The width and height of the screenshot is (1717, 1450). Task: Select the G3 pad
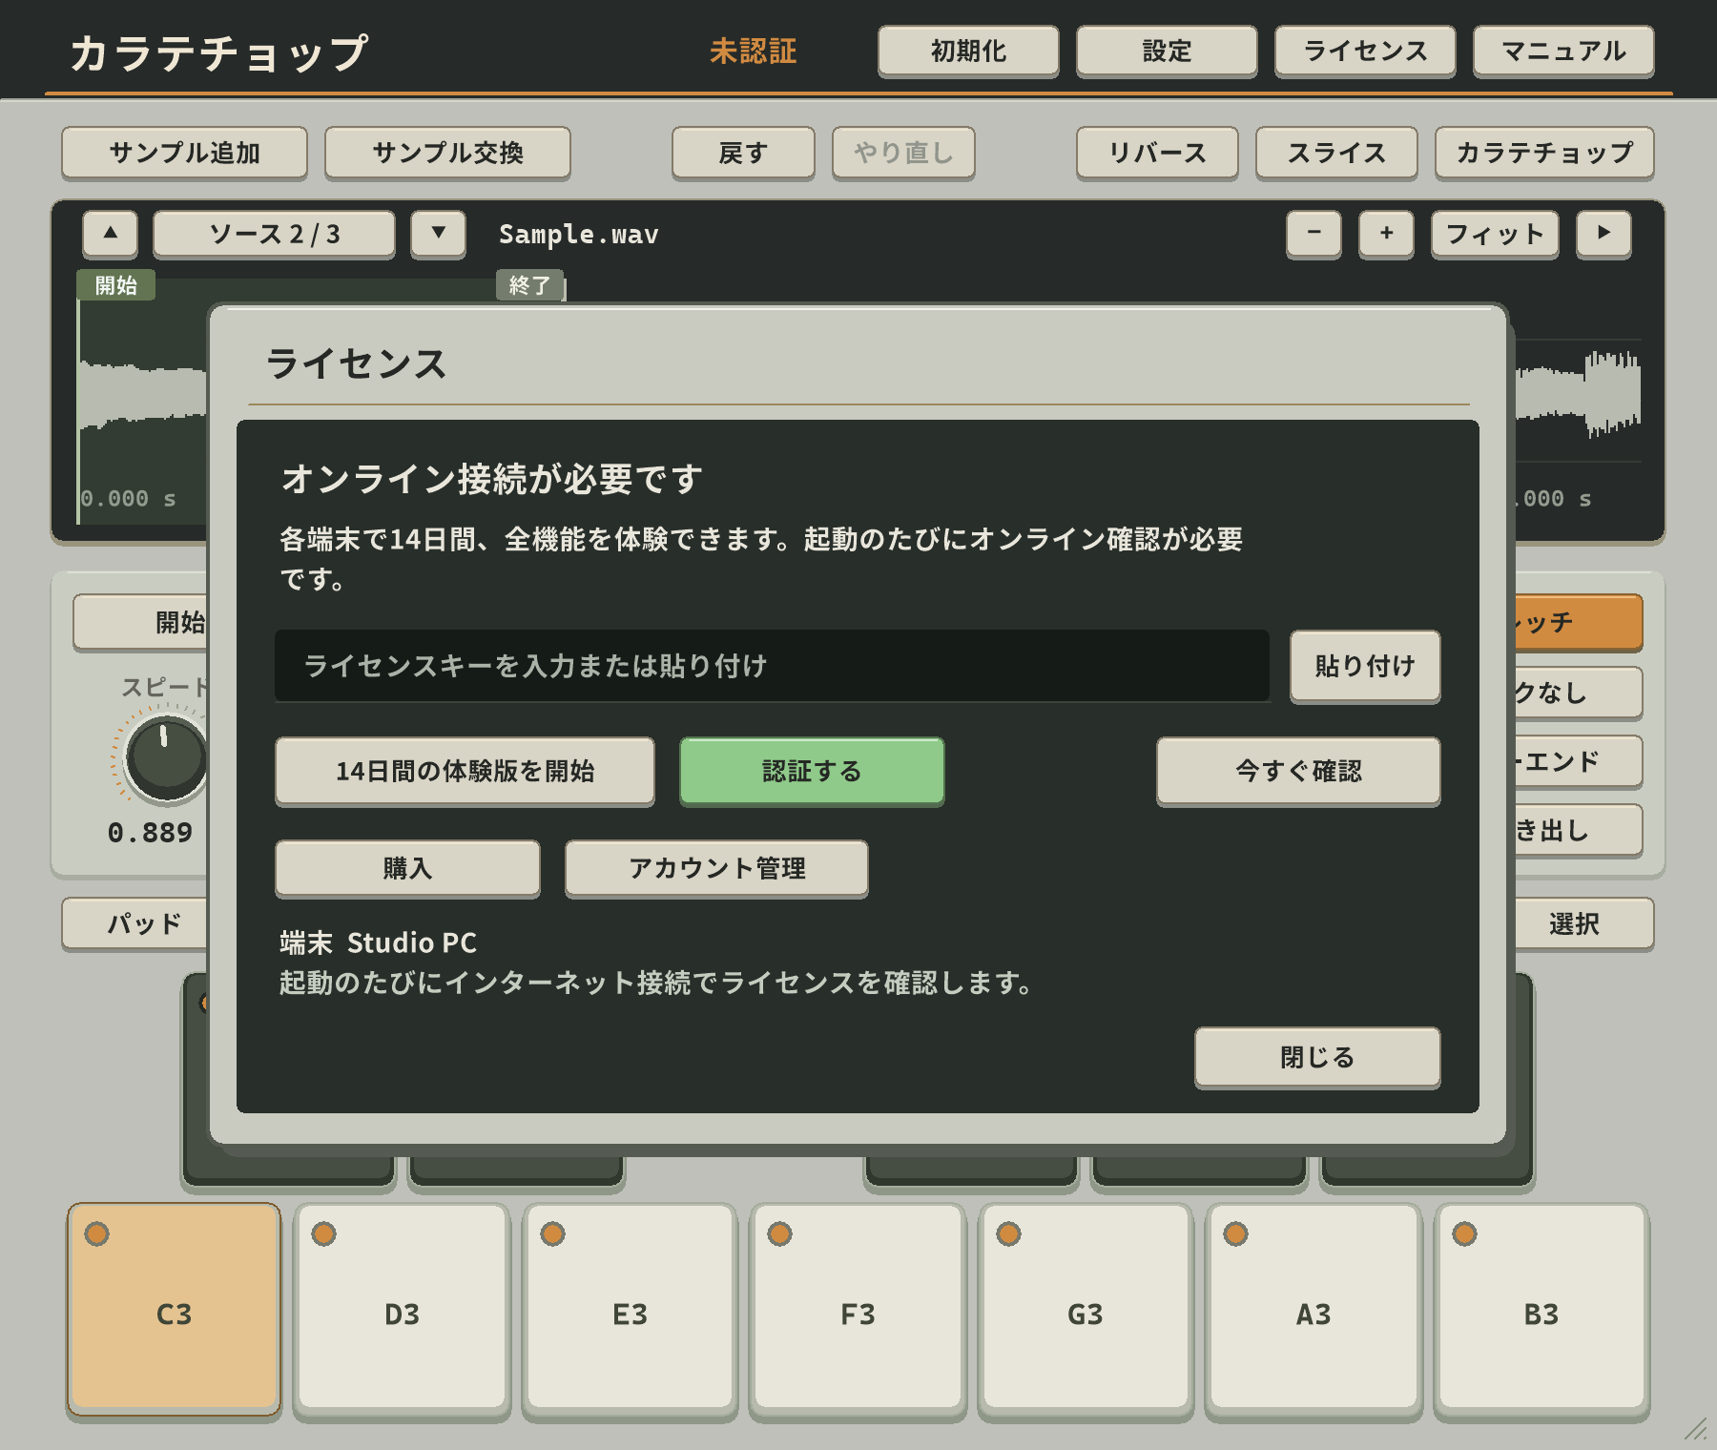[1086, 1309]
